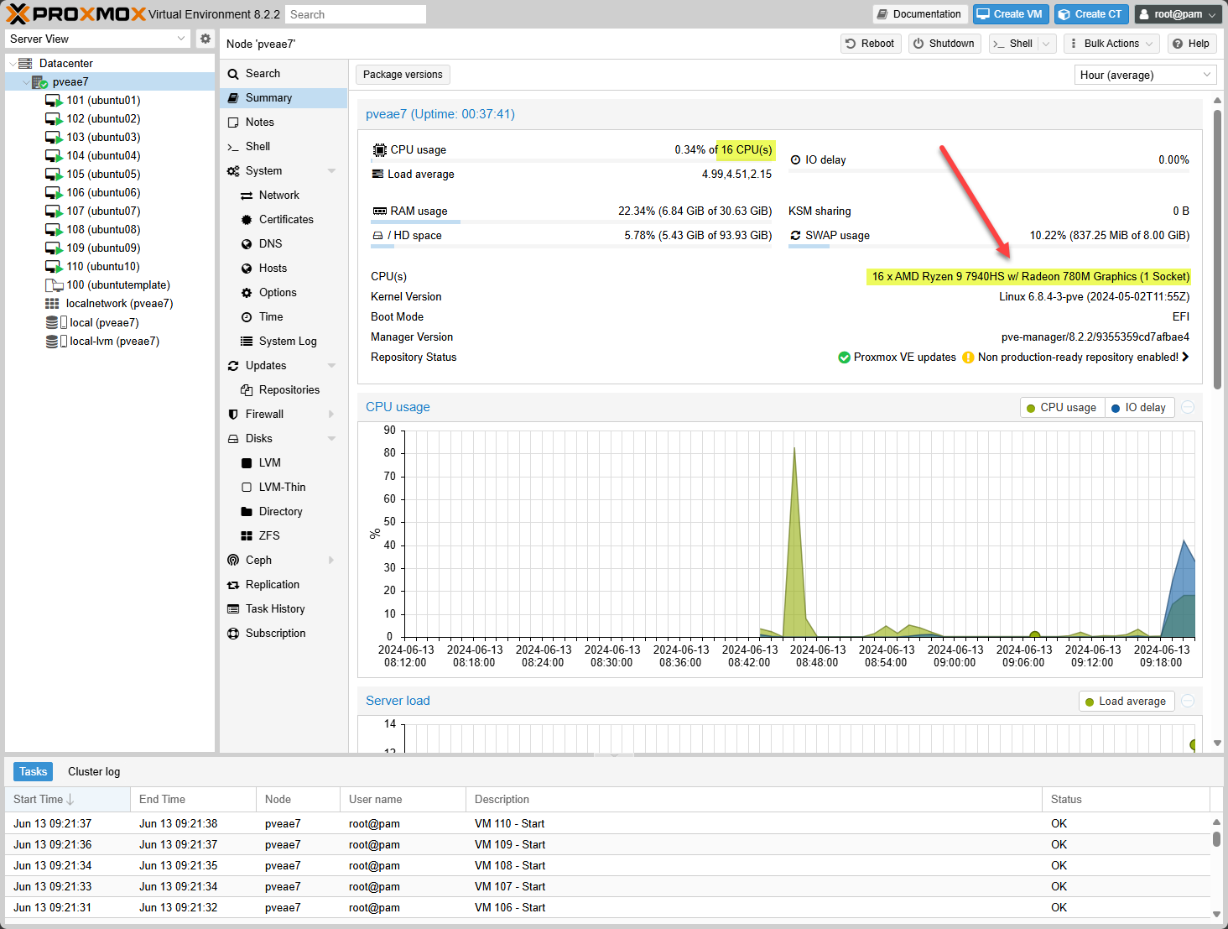
Task: Click the Subscription icon
Action: click(x=233, y=634)
